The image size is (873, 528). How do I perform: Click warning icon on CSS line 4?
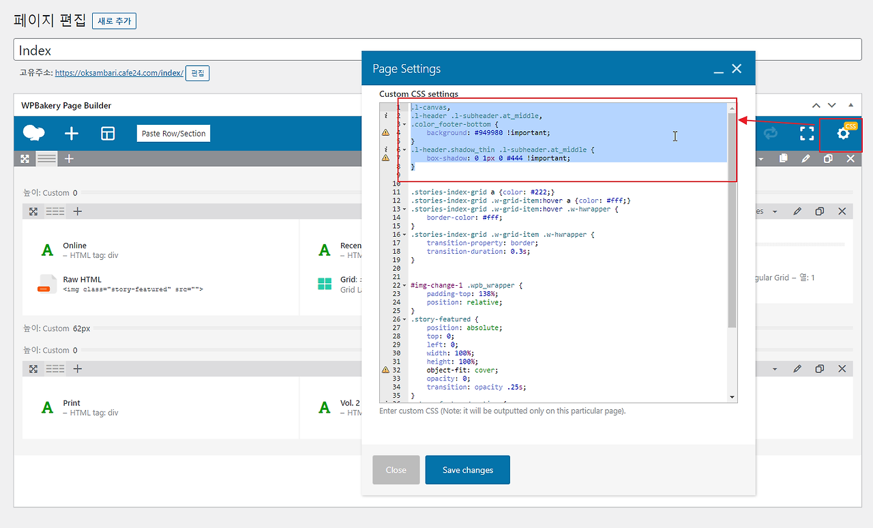pos(385,132)
